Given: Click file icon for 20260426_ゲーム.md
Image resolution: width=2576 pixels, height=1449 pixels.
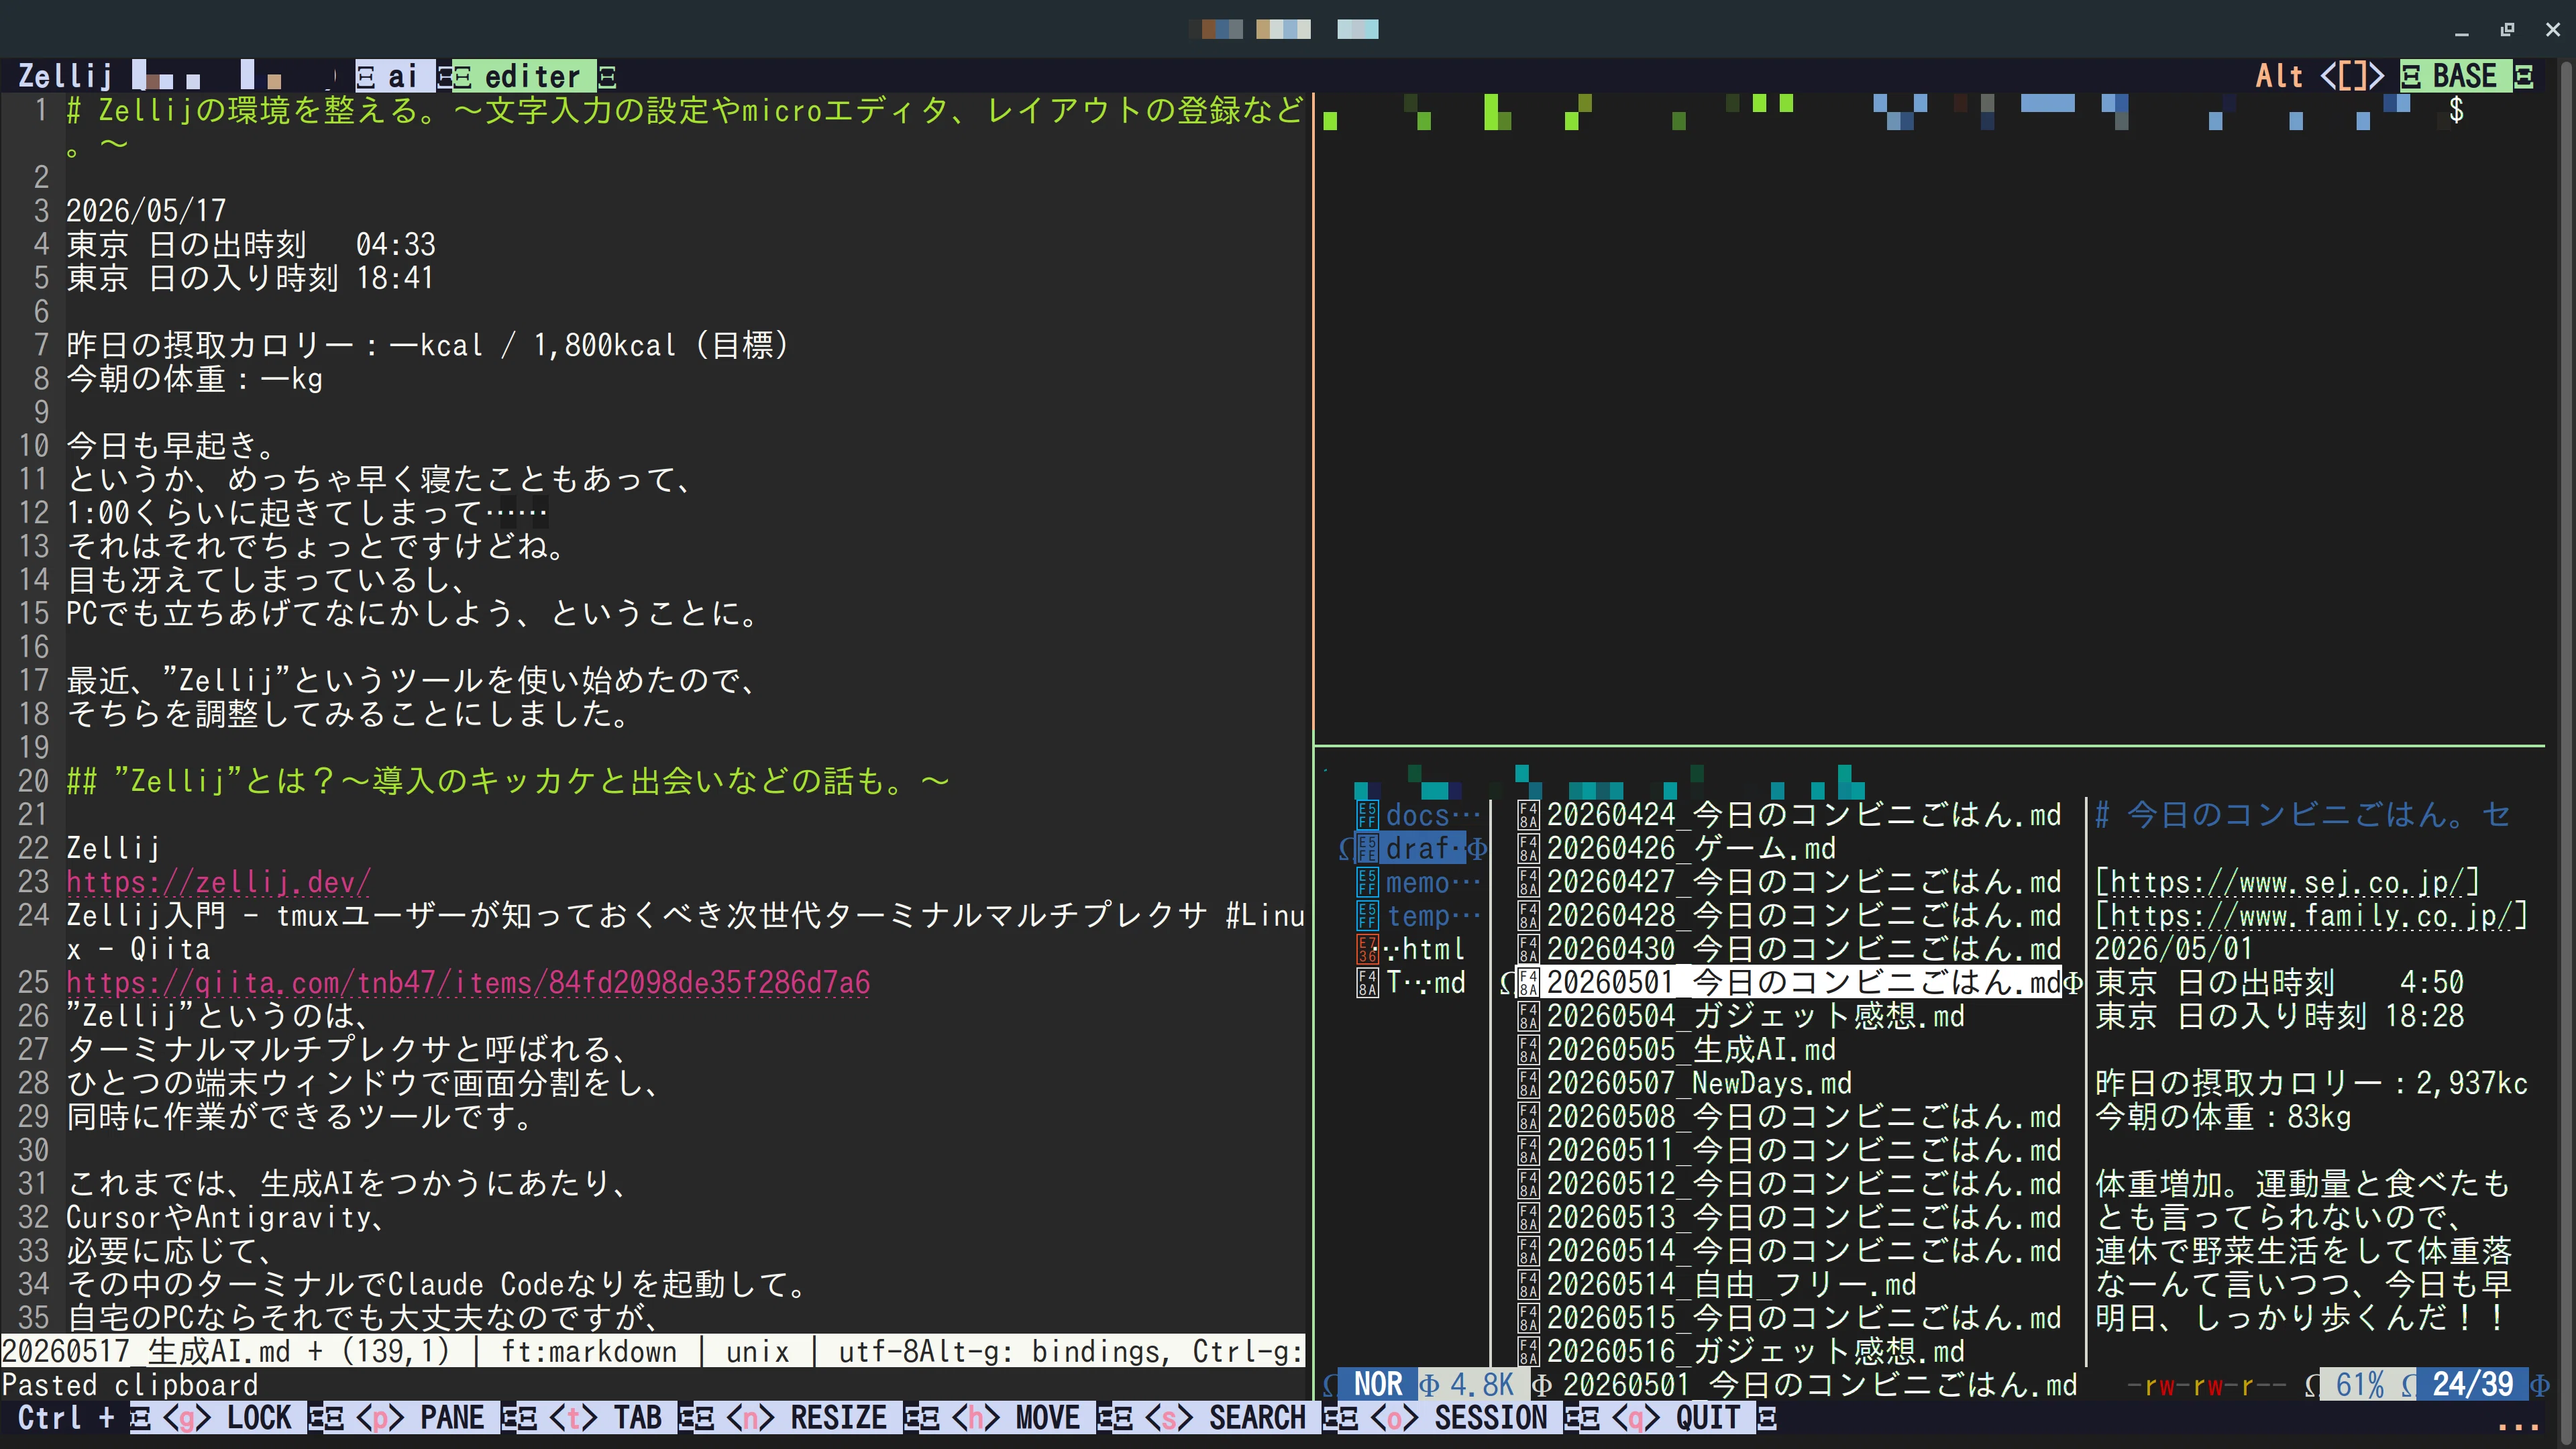Looking at the screenshot, I should [1528, 848].
